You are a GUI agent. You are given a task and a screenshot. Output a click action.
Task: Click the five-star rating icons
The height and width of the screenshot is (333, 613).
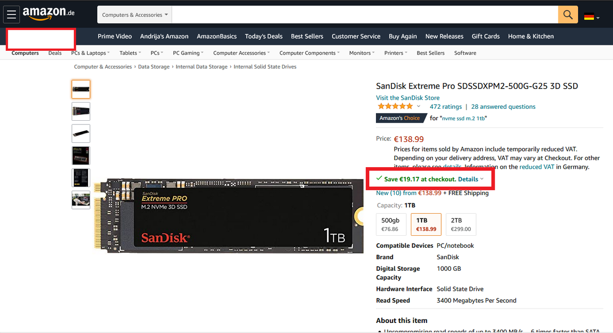point(395,106)
